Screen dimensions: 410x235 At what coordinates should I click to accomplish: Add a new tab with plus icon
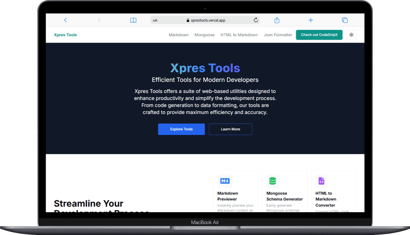(x=311, y=20)
